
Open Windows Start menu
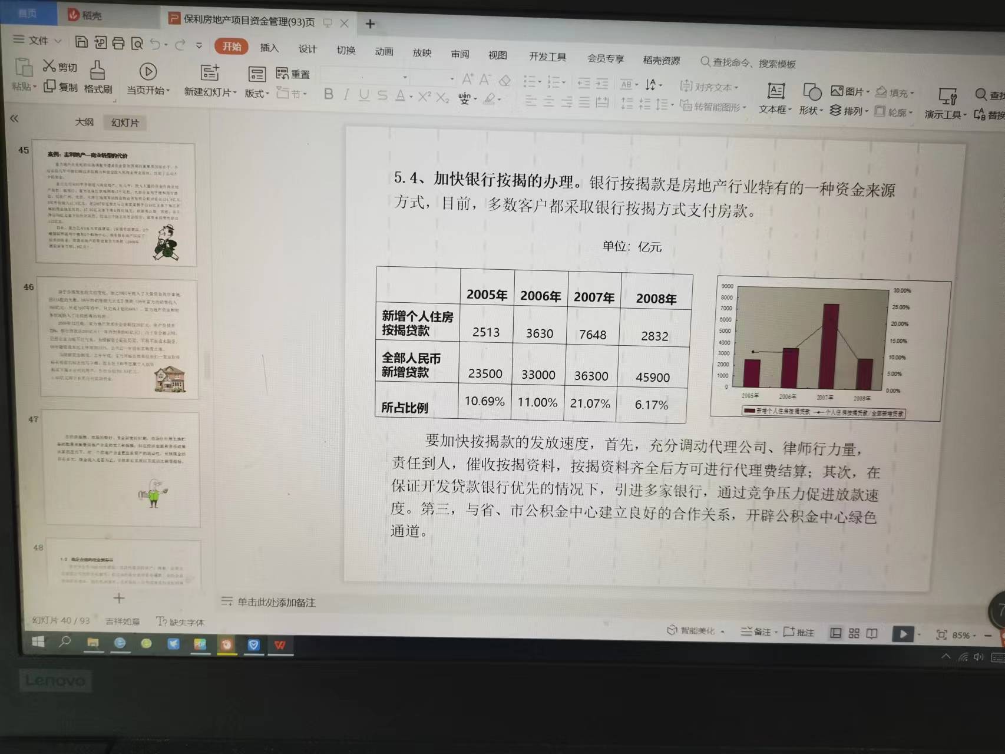coord(38,641)
